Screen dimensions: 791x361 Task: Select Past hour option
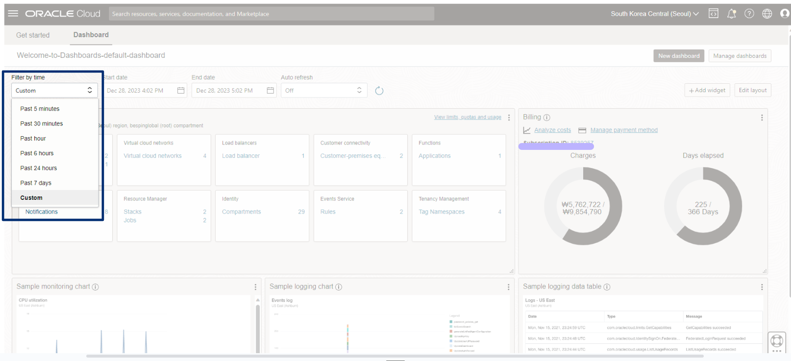tap(55, 139)
